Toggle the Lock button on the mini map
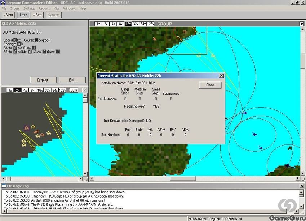 (x=74, y=90)
